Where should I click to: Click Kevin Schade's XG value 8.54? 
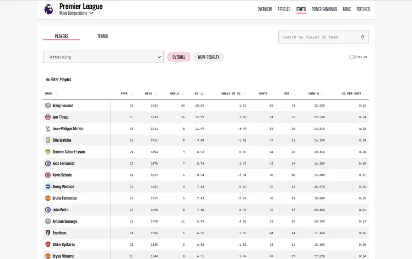(201, 175)
